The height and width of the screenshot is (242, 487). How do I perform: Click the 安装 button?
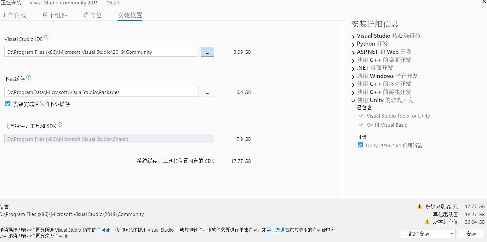[x=471, y=234]
